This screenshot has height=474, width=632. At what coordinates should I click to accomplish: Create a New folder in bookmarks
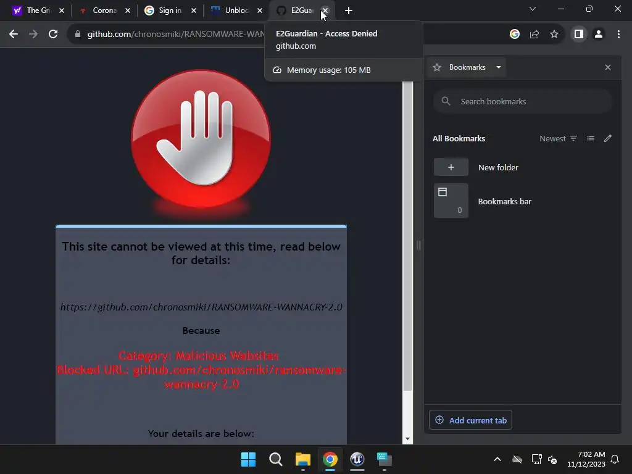pyautogui.click(x=522, y=167)
